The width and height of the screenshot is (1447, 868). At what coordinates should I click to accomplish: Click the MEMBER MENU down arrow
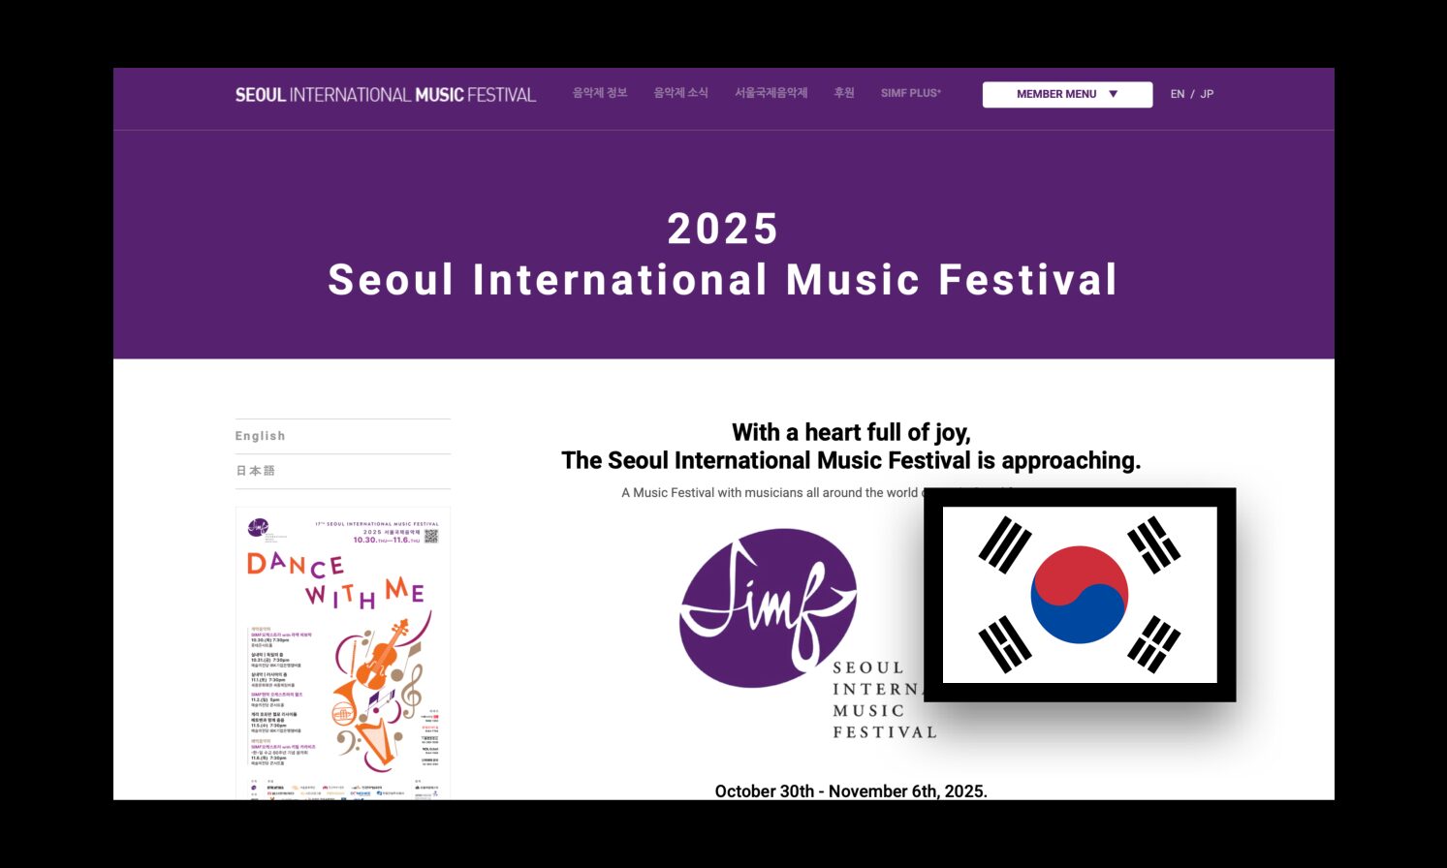[x=1114, y=94]
